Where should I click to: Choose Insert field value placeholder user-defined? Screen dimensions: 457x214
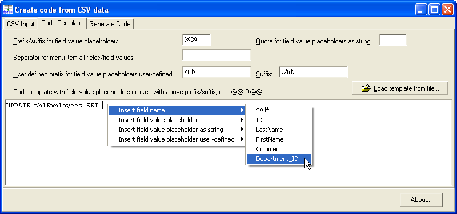click(x=177, y=139)
